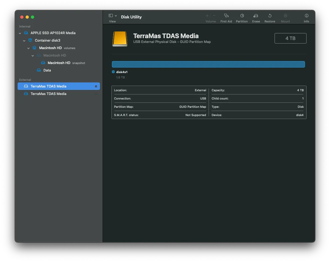Screen dimensions: 330x262
Task: Select the second TerraMas TDAS Media
Action: pos(48,94)
